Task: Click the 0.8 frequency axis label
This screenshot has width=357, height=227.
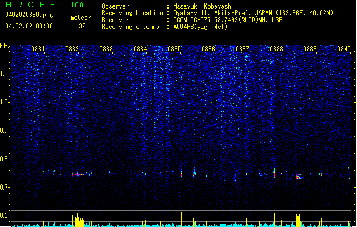Action: point(5,159)
